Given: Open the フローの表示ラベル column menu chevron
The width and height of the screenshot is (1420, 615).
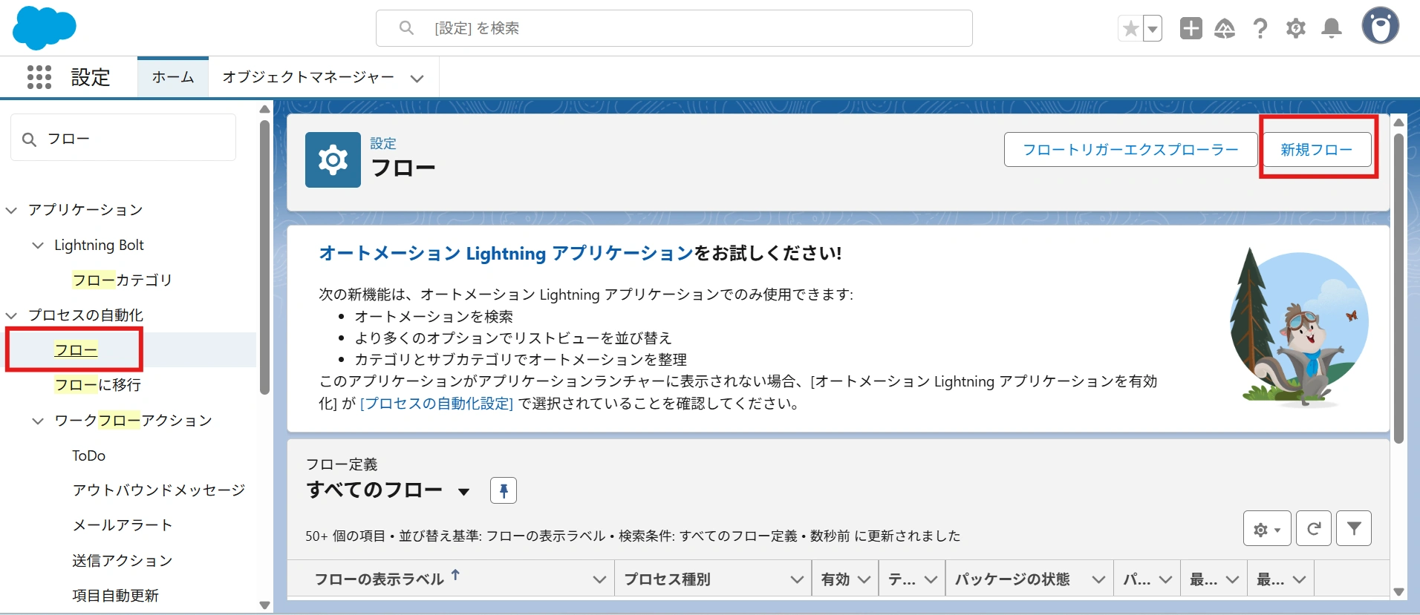Looking at the screenshot, I should [x=599, y=580].
